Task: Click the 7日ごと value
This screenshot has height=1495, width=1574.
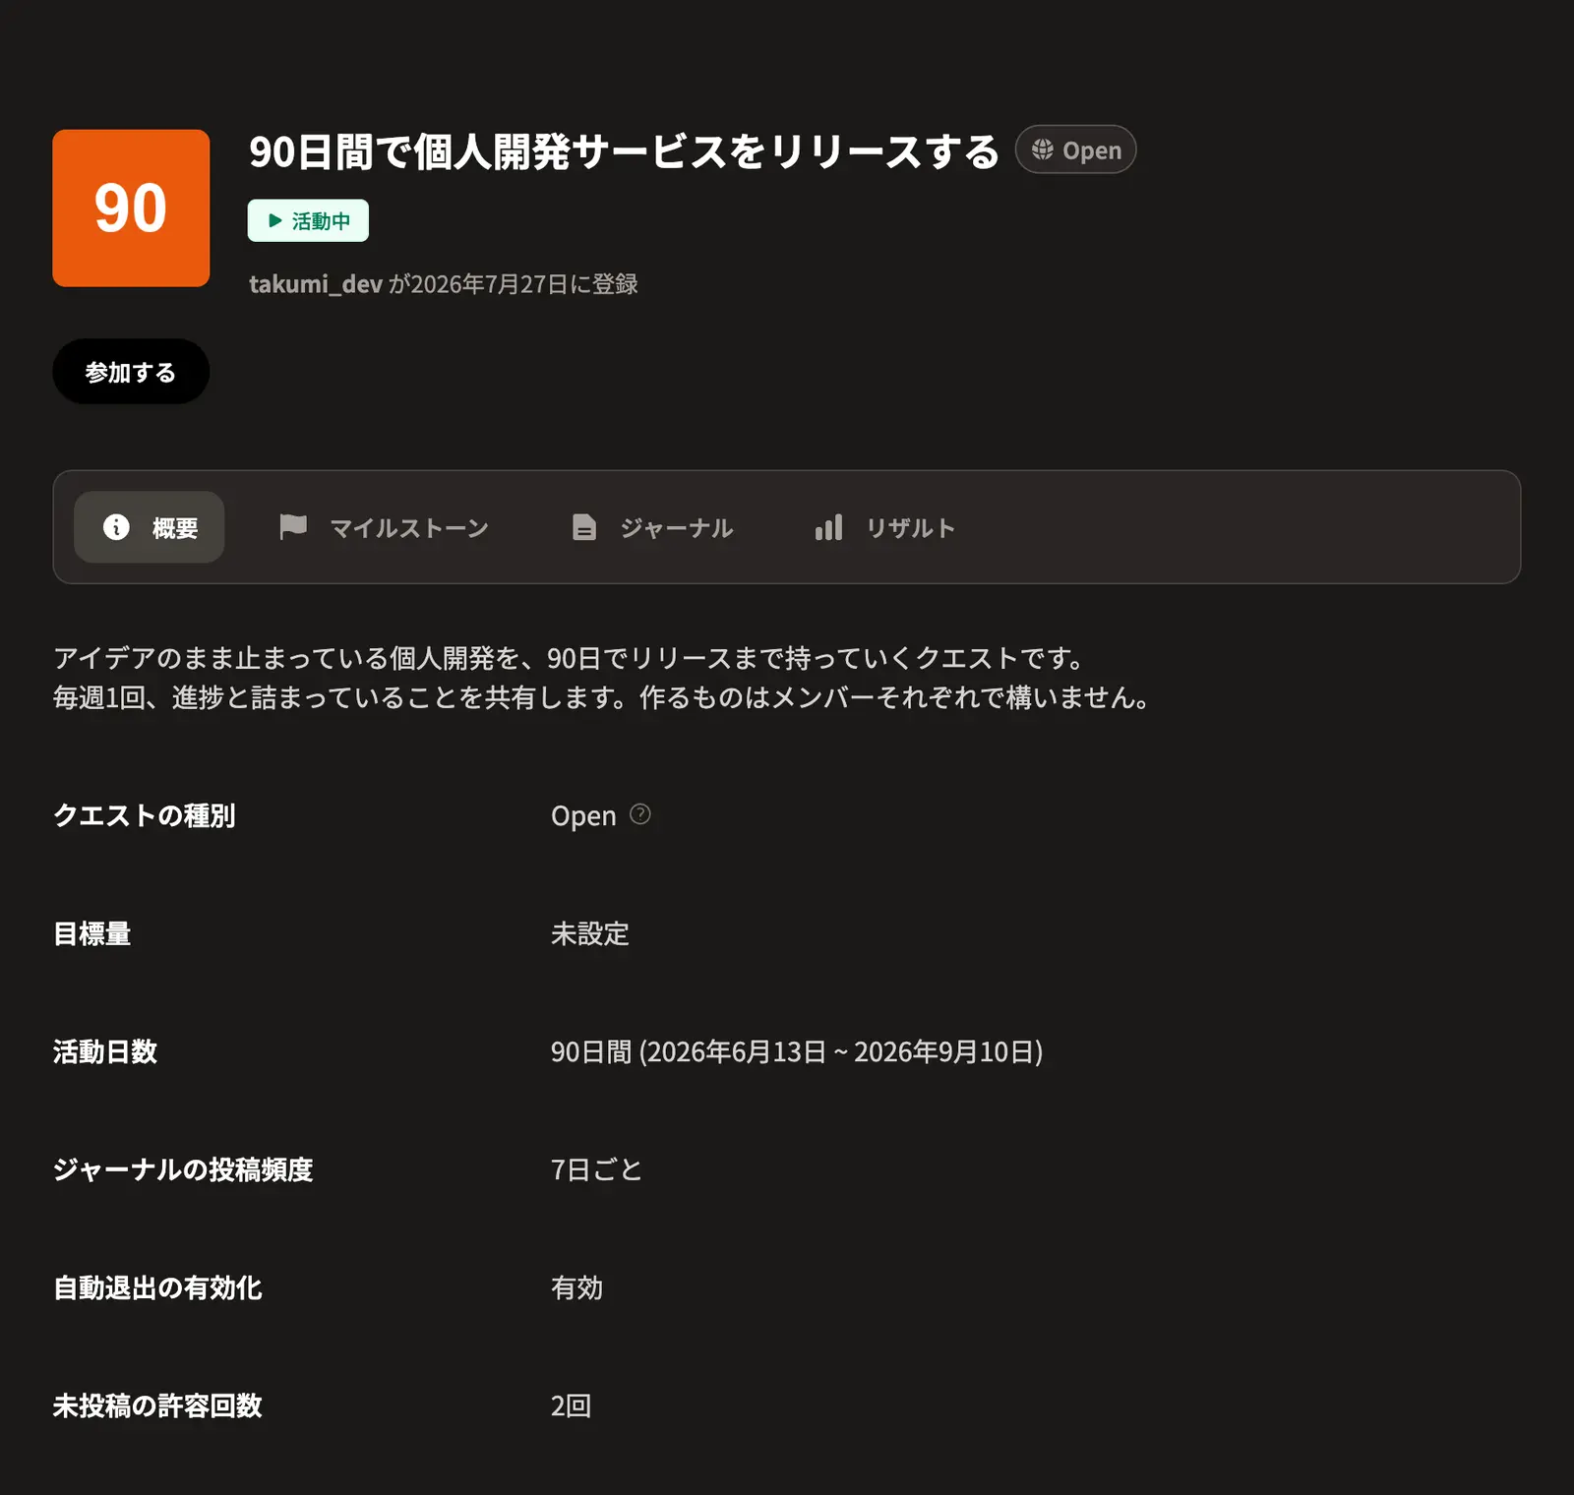Action: click(x=597, y=1169)
